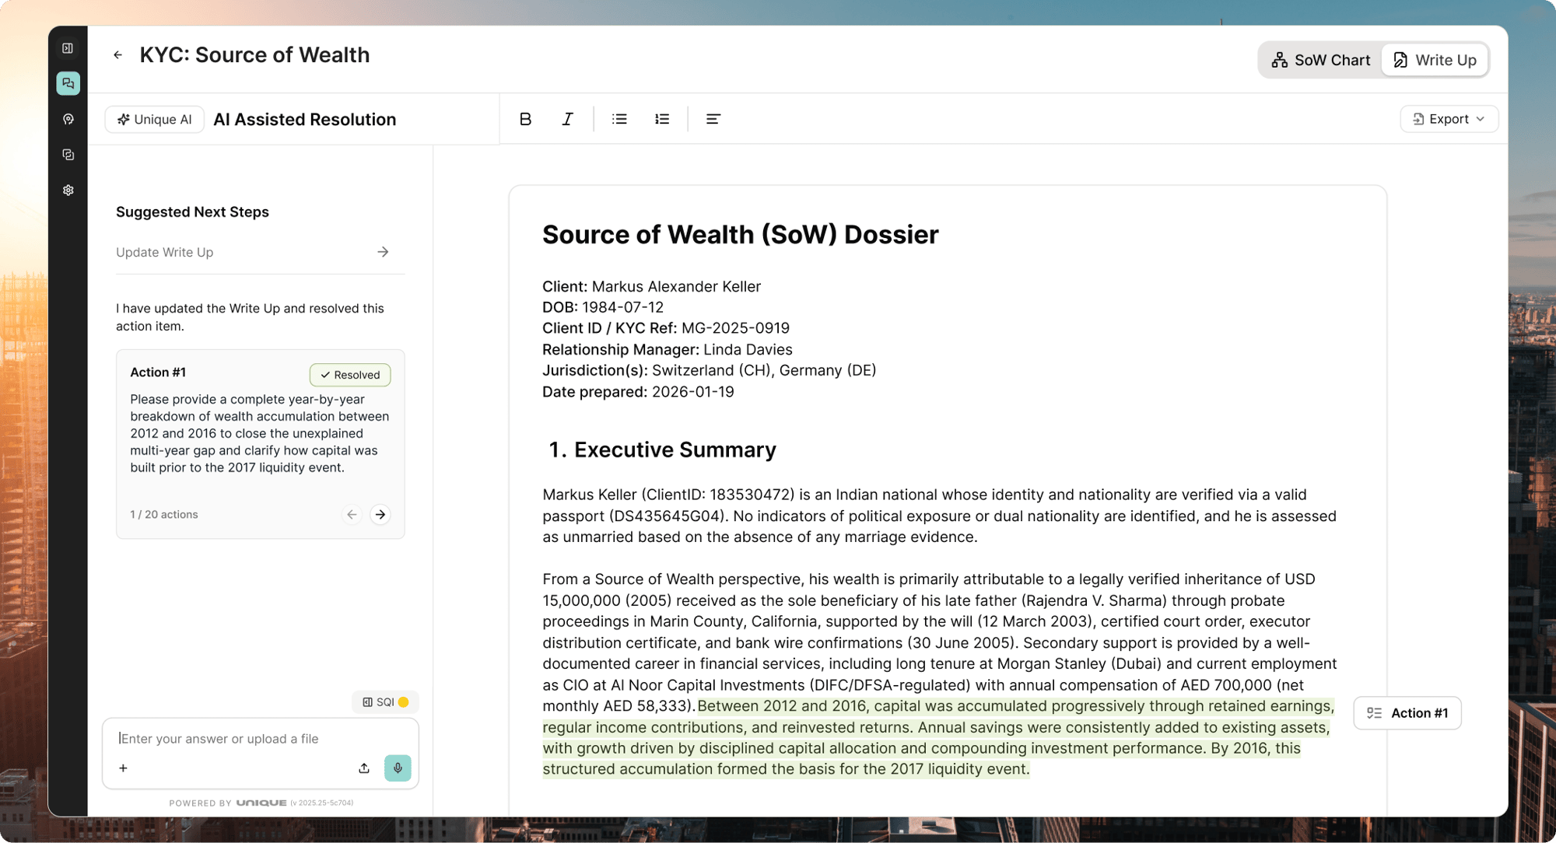This screenshot has width=1556, height=843.
Task: Switch to the SoW Chart view
Action: [x=1322, y=59]
